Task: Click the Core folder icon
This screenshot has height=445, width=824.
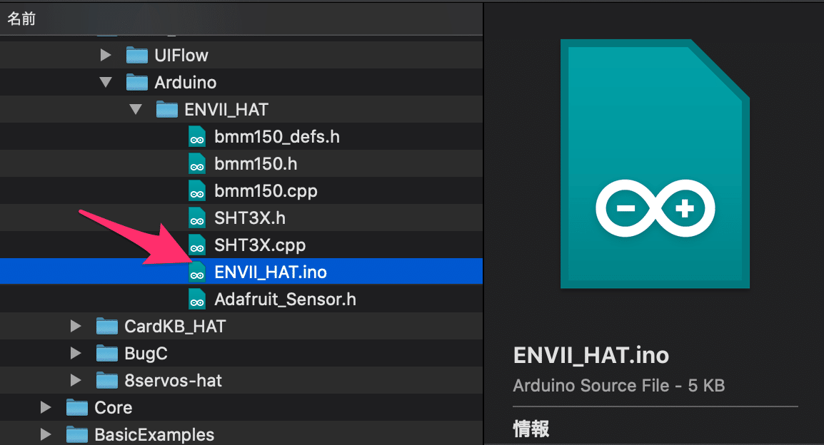Action: point(76,408)
